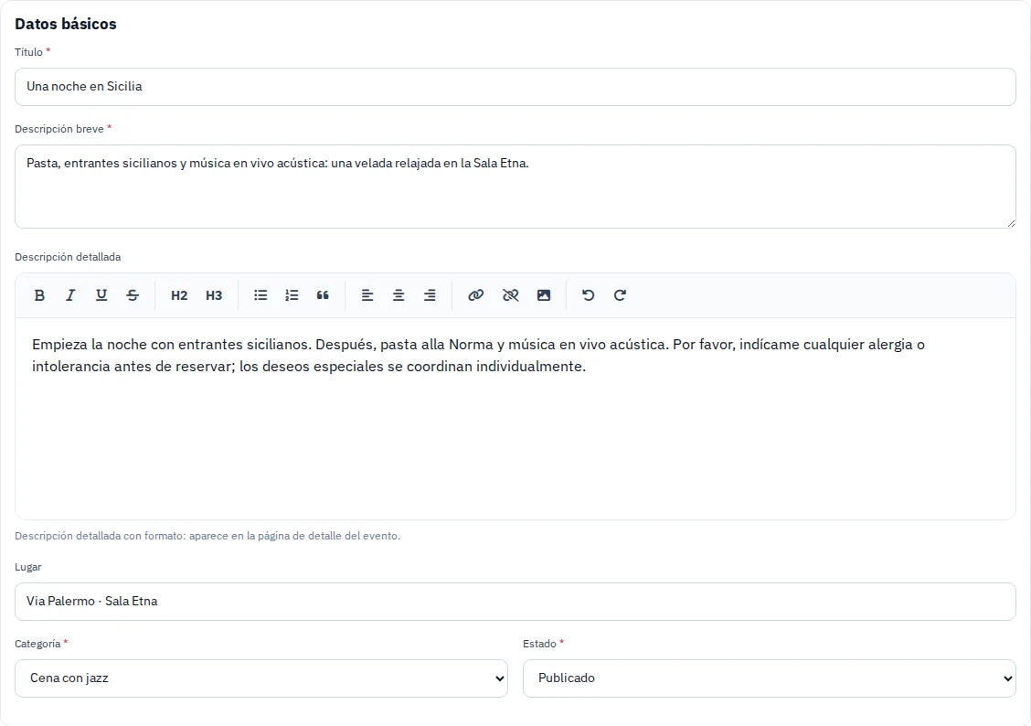1031x726 pixels.
Task: Insert a bulleted list
Action: click(x=260, y=295)
